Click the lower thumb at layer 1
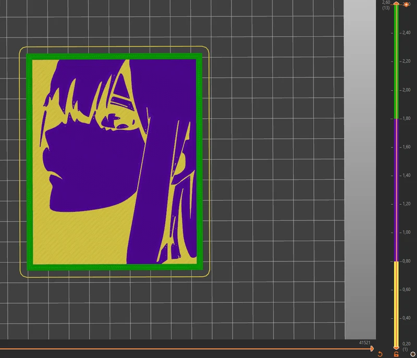The height and width of the screenshot is (358, 417). [396, 348]
